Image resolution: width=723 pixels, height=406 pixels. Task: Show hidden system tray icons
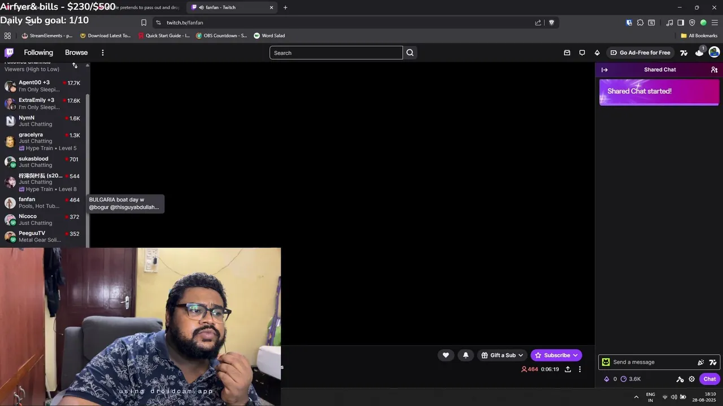[636, 397]
